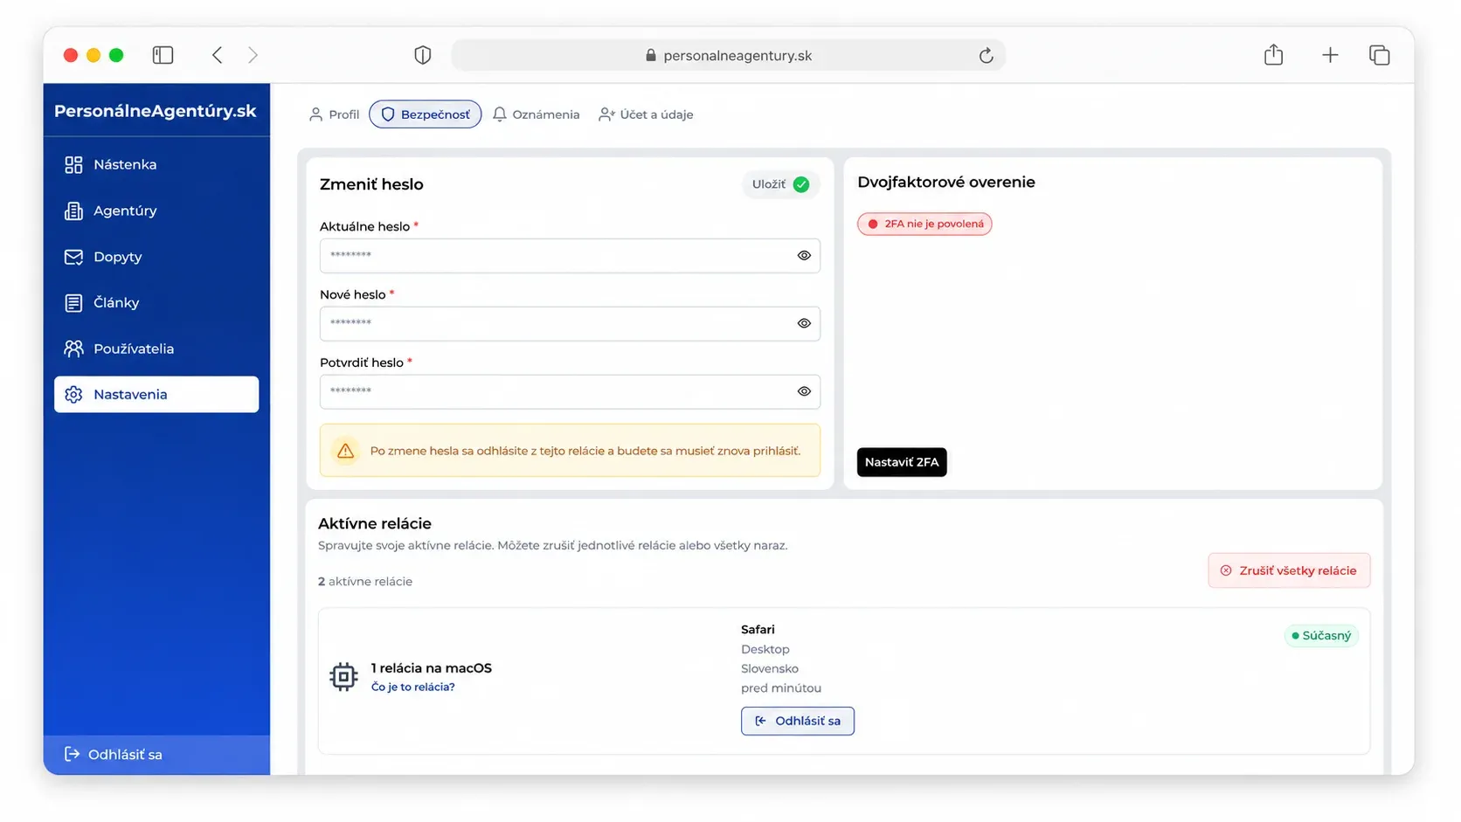Focus the Potvrdiť heslo field
Viewport: 1461px width, 822px height.
[x=570, y=391]
